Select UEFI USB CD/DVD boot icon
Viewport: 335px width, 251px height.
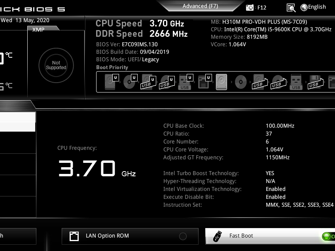167,82
